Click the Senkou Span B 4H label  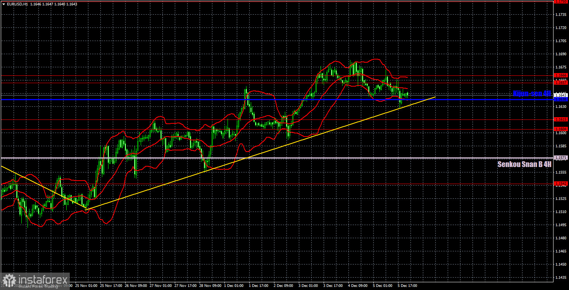[524, 164]
